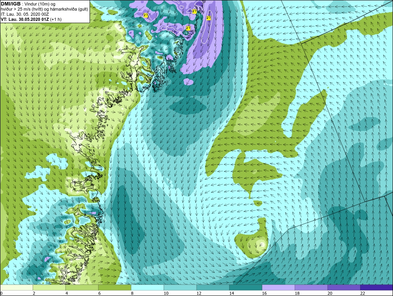Click the legend scale value 4
This screenshot has height=296, width=393.
pyautogui.click(x=67, y=294)
